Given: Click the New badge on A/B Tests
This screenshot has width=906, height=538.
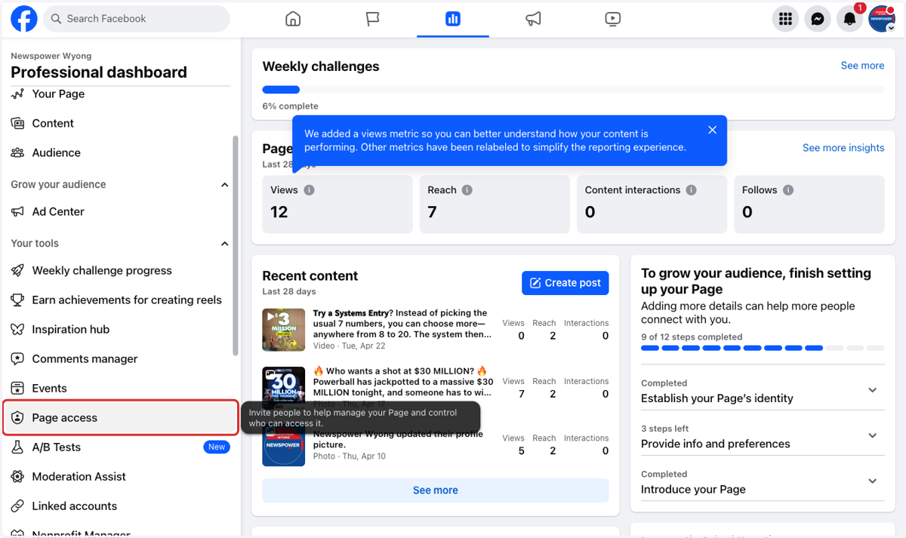Looking at the screenshot, I should click(217, 447).
